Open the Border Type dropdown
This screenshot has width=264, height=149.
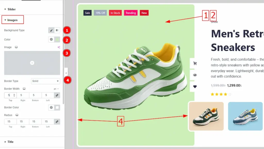[x=45, y=81]
